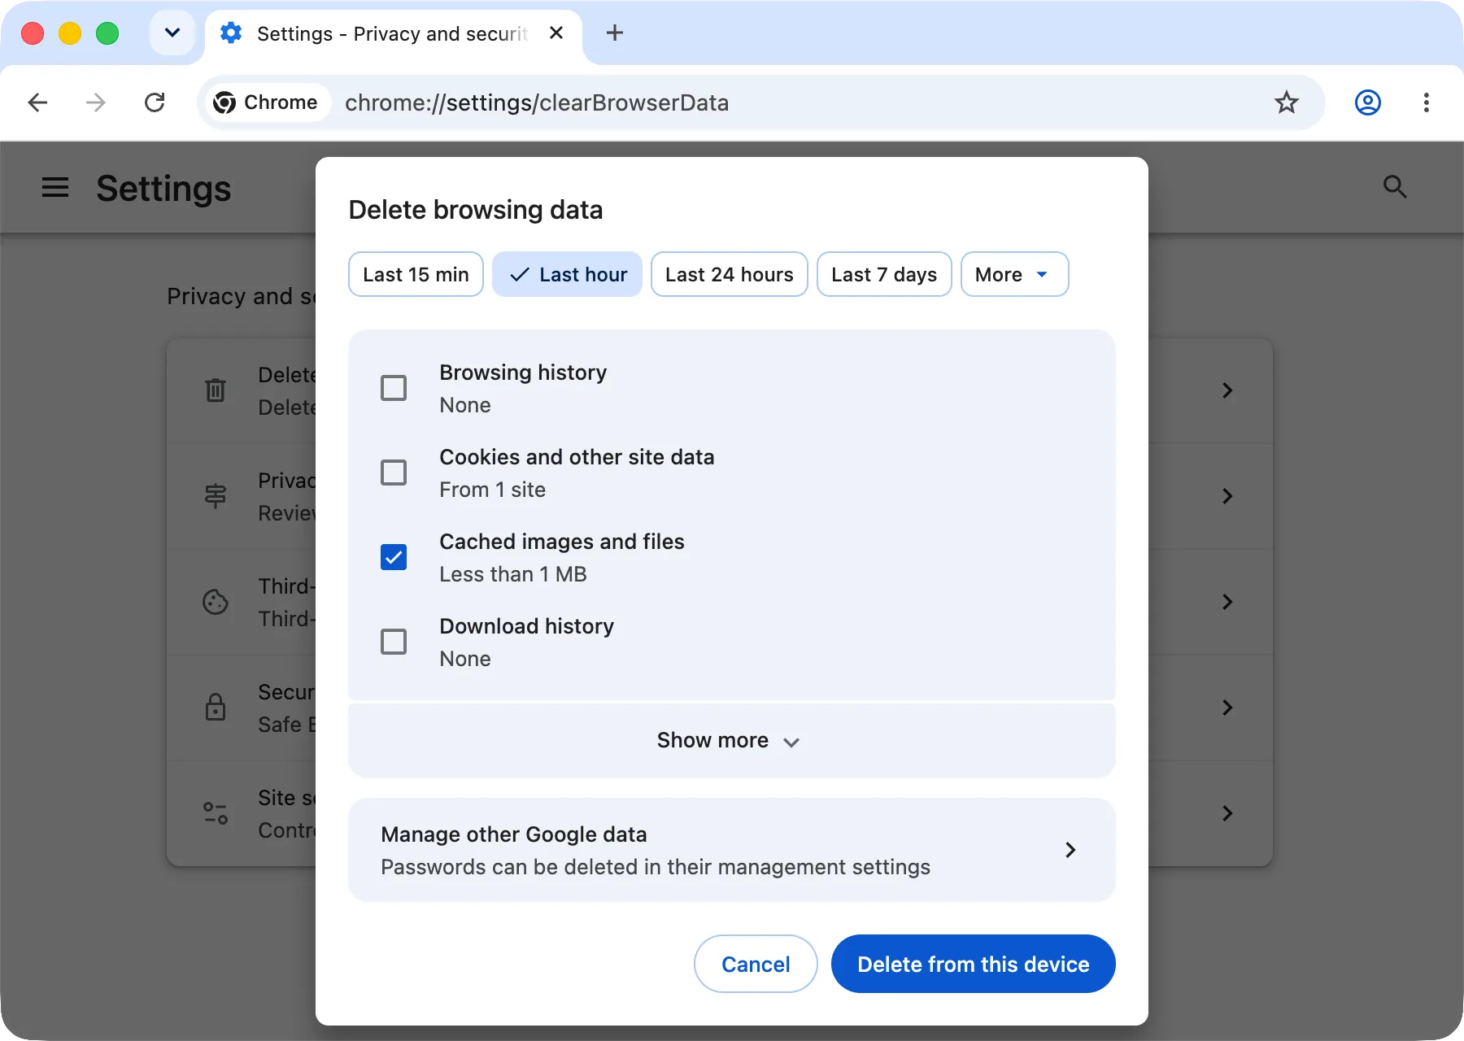The height and width of the screenshot is (1041, 1464).
Task: Open Manage other Google data
Action: 731,850
